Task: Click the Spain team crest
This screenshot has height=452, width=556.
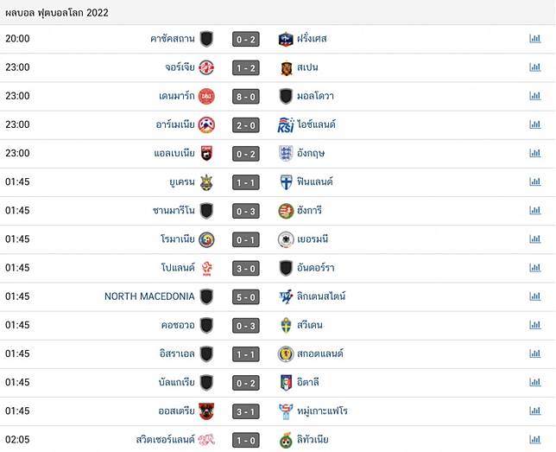Action: point(286,67)
